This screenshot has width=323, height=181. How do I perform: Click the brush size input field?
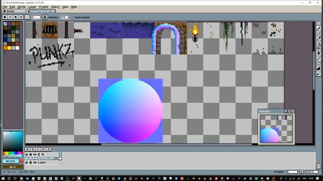click(x=36, y=17)
